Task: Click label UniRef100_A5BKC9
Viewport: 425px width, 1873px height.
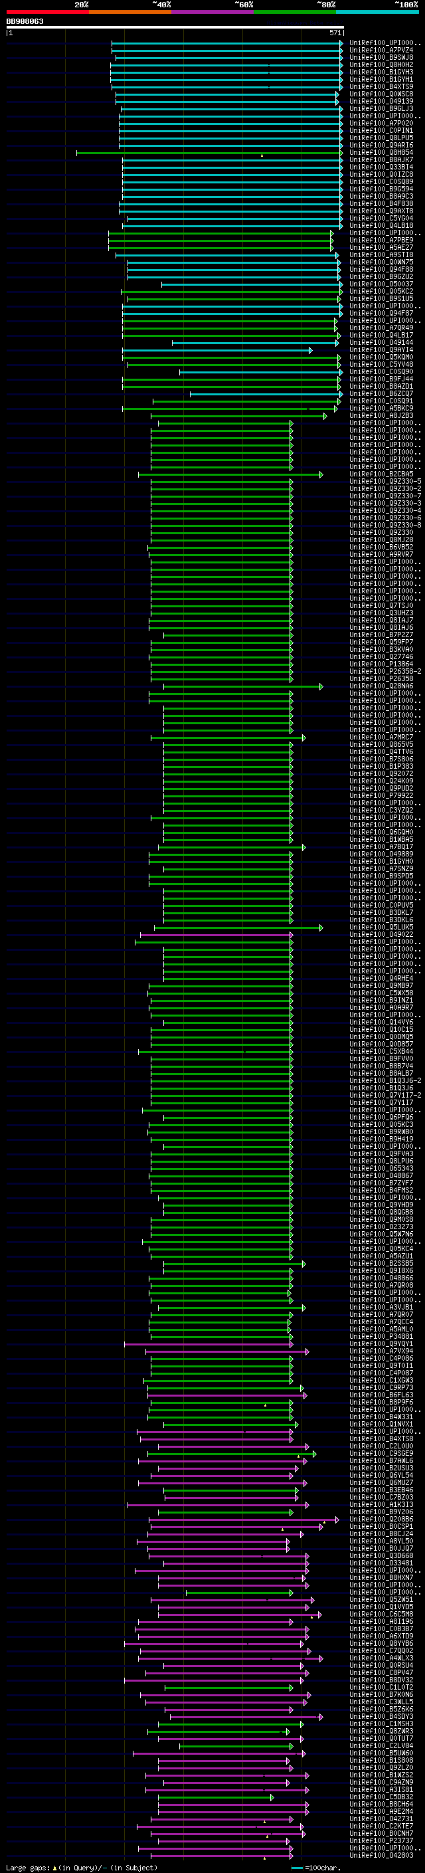Action: click(381, 408)
